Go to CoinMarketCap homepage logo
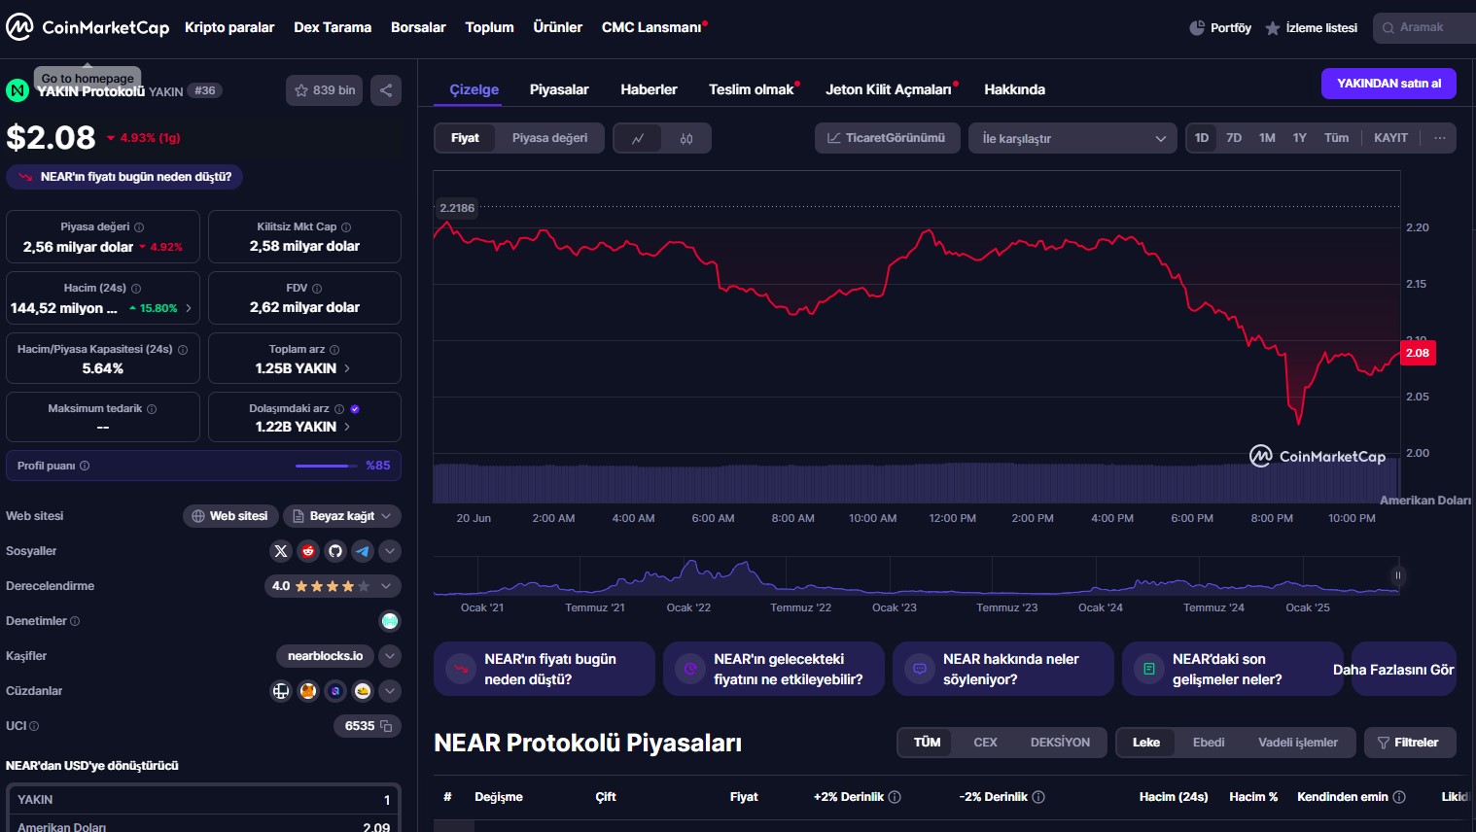The width and height of the screenshot is (1476, 832). click(x=88, y=27)
